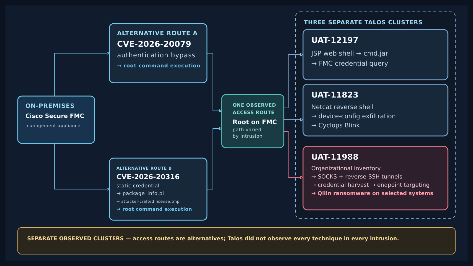Click the ALTERNATIVE ROUTE B label

tap(144, 168)
